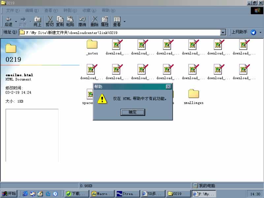This screenshot has width=264, height=198.
Task: Click the 剪切 (Cut) scissors icon
Action: pyautogui.click(x=50, y=22)
